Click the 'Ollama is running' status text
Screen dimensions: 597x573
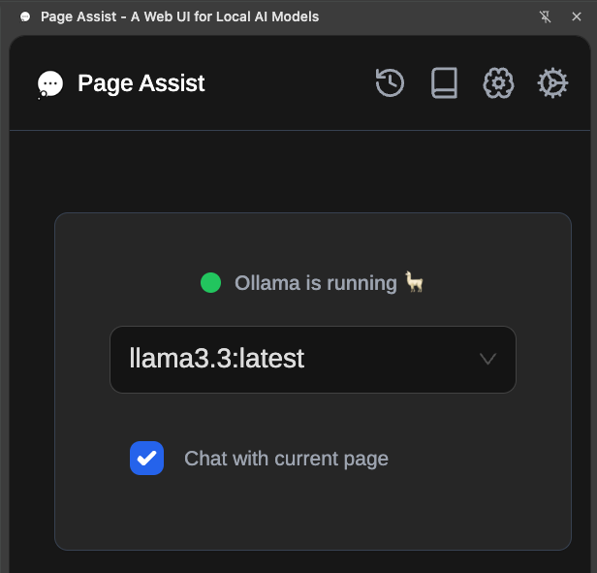coord(316,283)
